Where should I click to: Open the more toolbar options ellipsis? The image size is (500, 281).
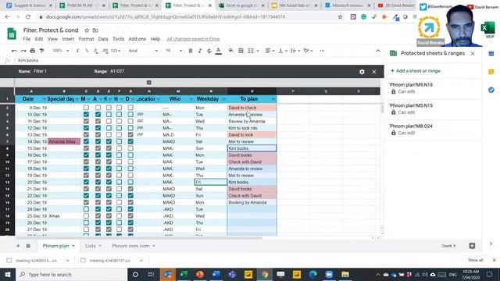(322, 51)
